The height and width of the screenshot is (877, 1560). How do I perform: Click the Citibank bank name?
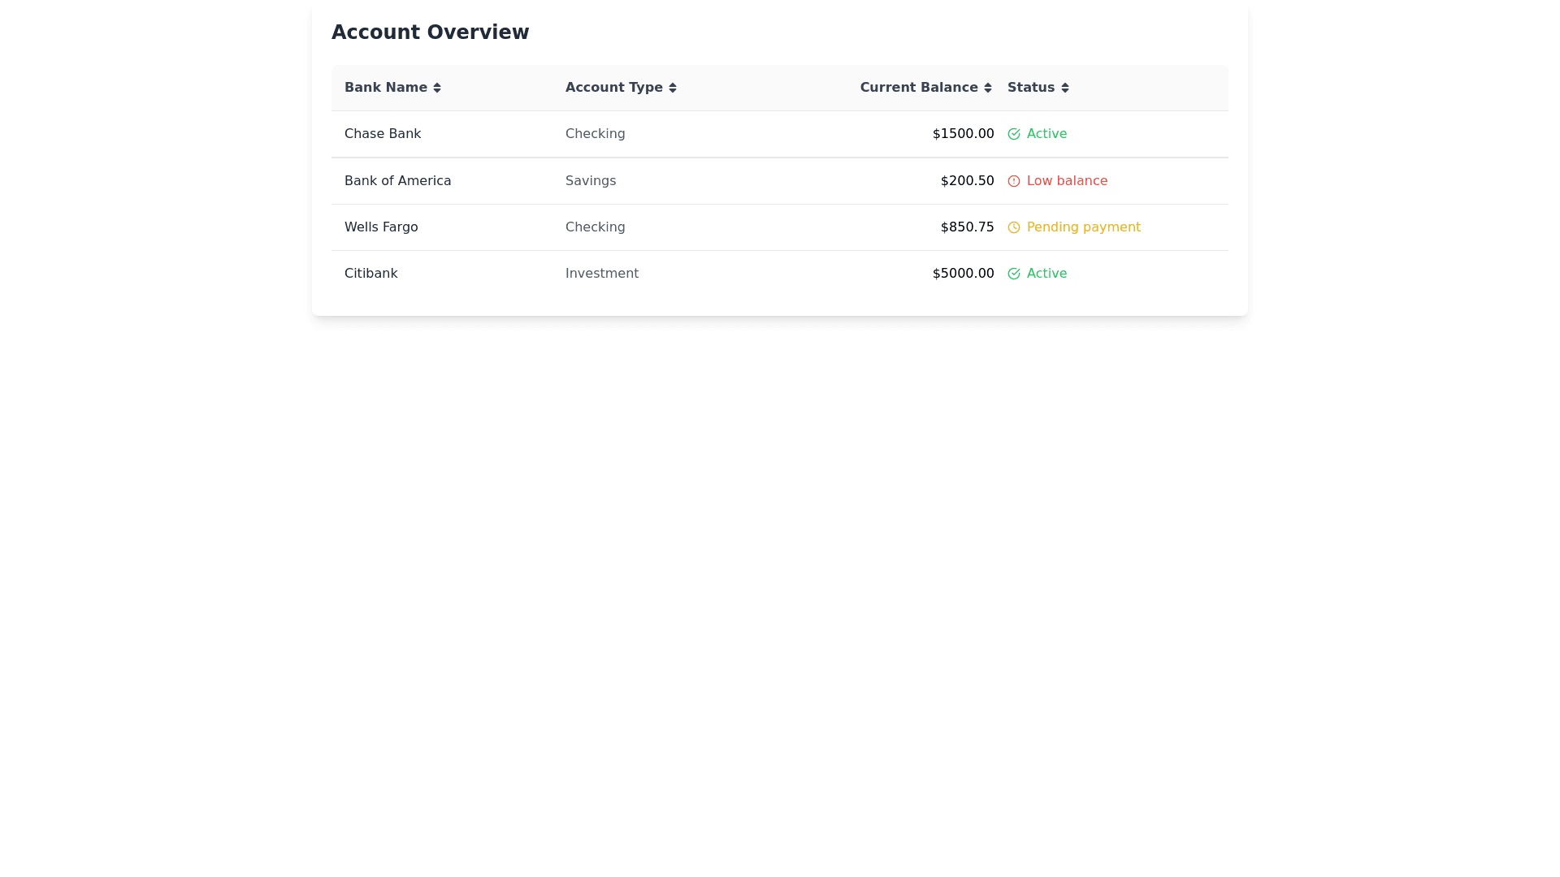point(370,274)
